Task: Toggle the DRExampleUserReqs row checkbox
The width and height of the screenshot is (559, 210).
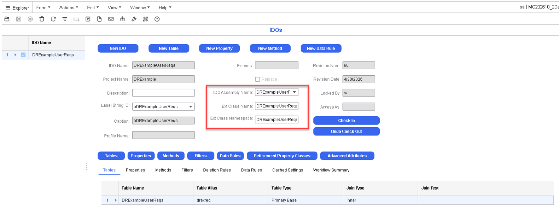Action: tap(23, 55)
